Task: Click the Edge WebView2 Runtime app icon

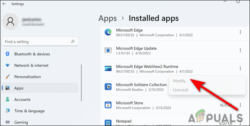Action: tap(108, 69)
